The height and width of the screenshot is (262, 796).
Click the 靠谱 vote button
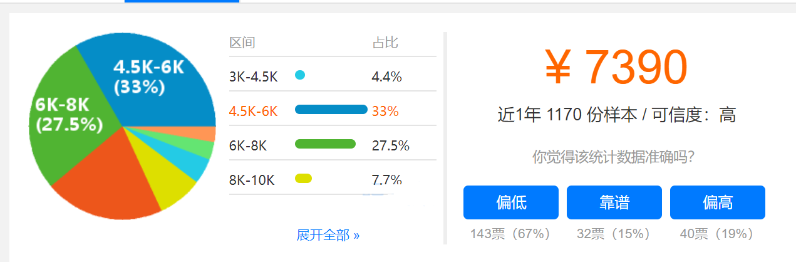point(614,202)
